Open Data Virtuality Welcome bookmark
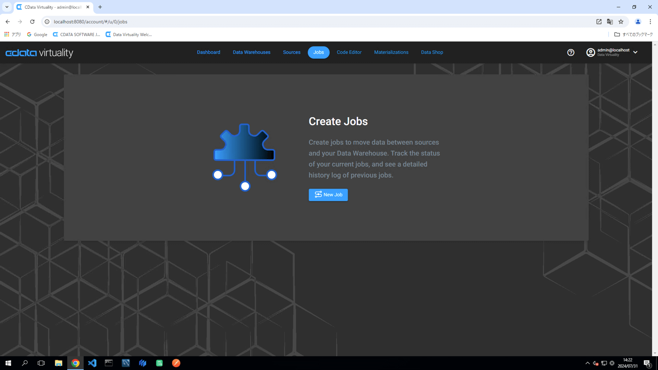The image size is (658, 370). pyautogui.click(x=129, y=35)
